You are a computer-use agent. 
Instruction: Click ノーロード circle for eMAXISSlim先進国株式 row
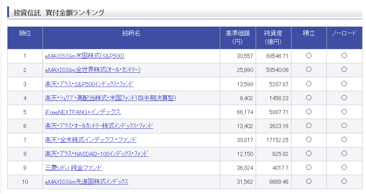(344, 182)
